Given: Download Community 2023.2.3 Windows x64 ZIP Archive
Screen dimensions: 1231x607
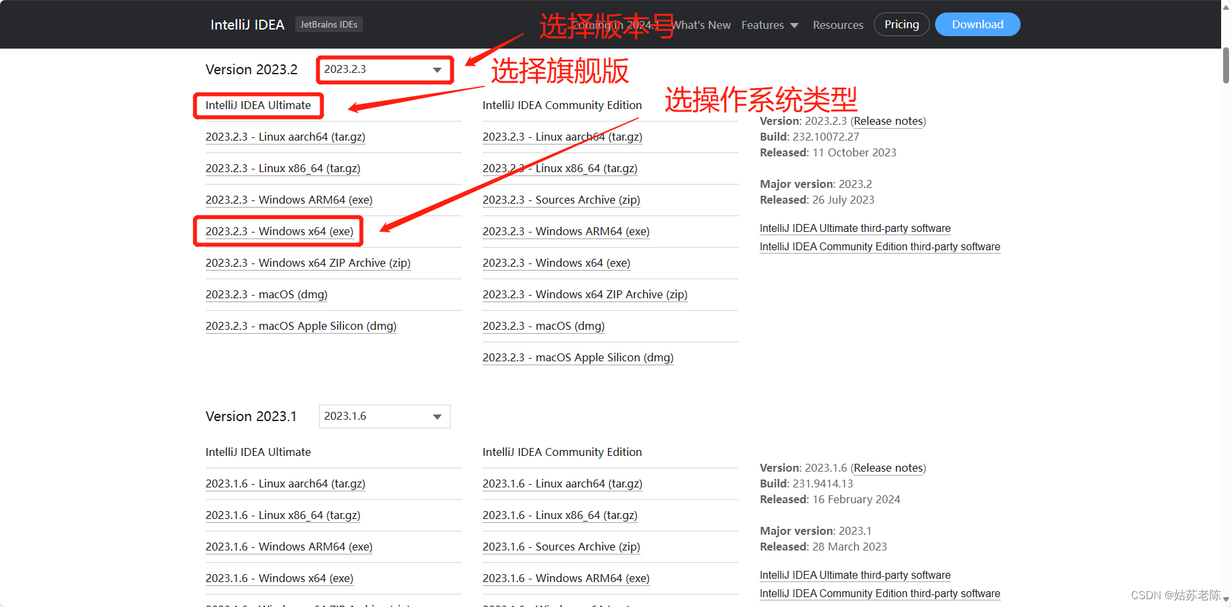Looking at the screenshot, I should [585, 294].
